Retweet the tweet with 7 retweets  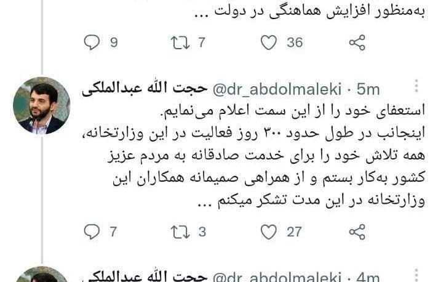coord(180,42)
